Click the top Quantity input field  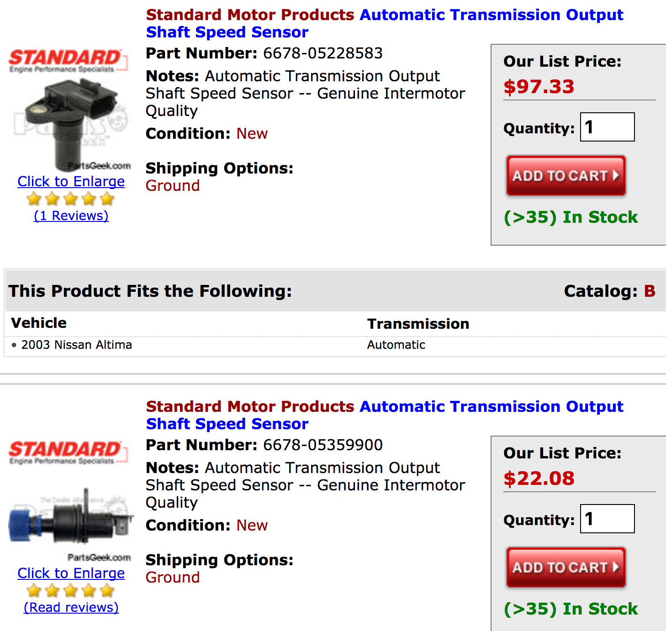tap(607, 127)
